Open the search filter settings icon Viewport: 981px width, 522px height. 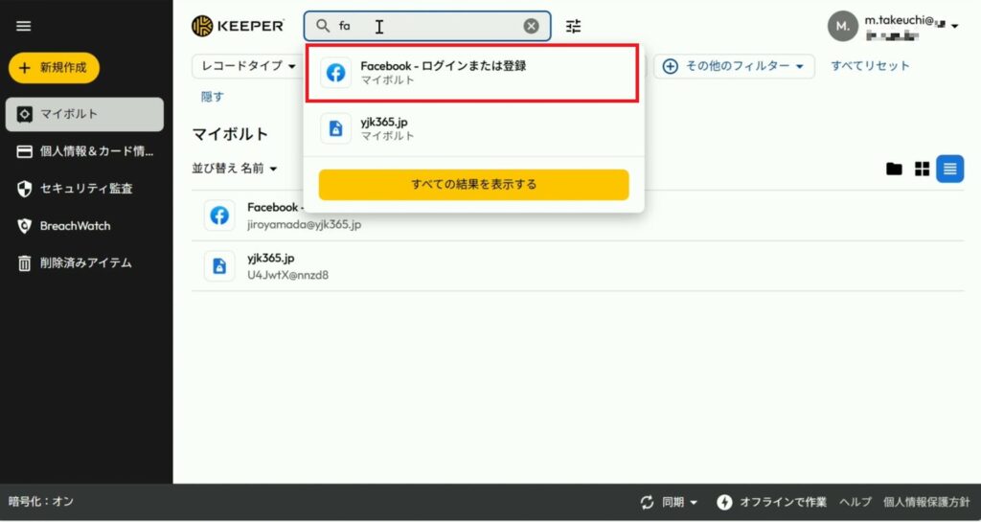[x=573, y=26]
